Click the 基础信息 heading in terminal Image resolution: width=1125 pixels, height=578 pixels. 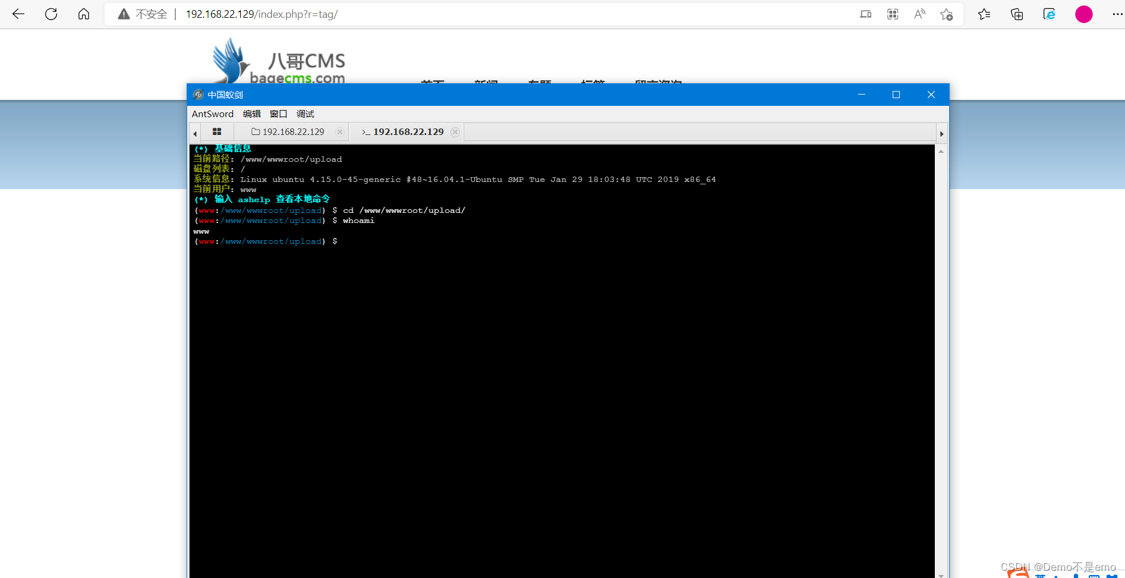tap(233, 149)
